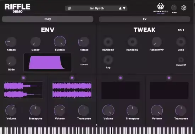Click the RandomVP knob
Image resolution: width=195 pixels, height=134 pixels.
157,42
